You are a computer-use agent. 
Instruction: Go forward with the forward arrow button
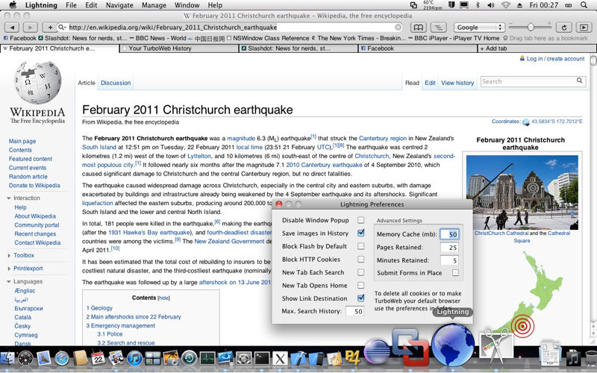click(x=30, y=28)
